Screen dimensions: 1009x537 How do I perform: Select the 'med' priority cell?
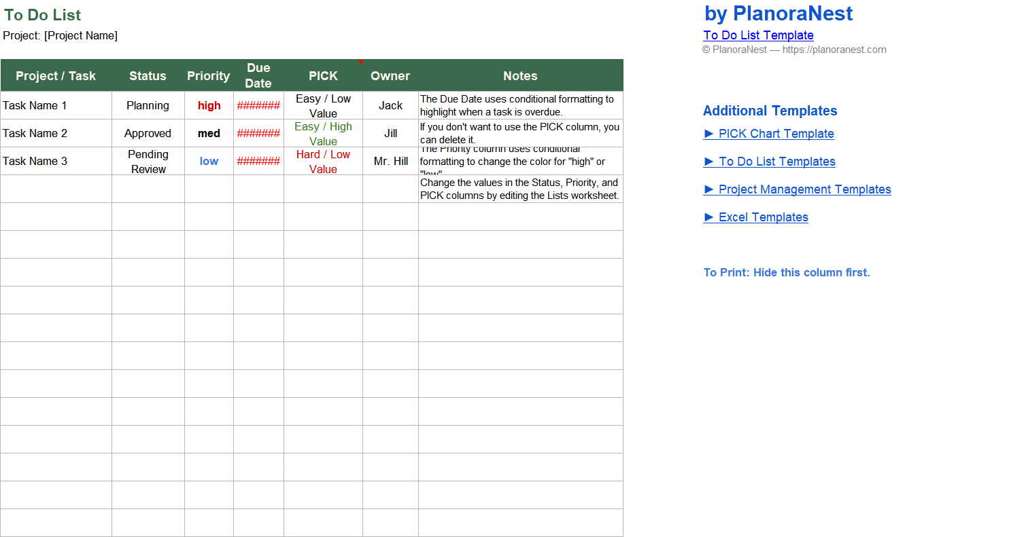point(209,133)
